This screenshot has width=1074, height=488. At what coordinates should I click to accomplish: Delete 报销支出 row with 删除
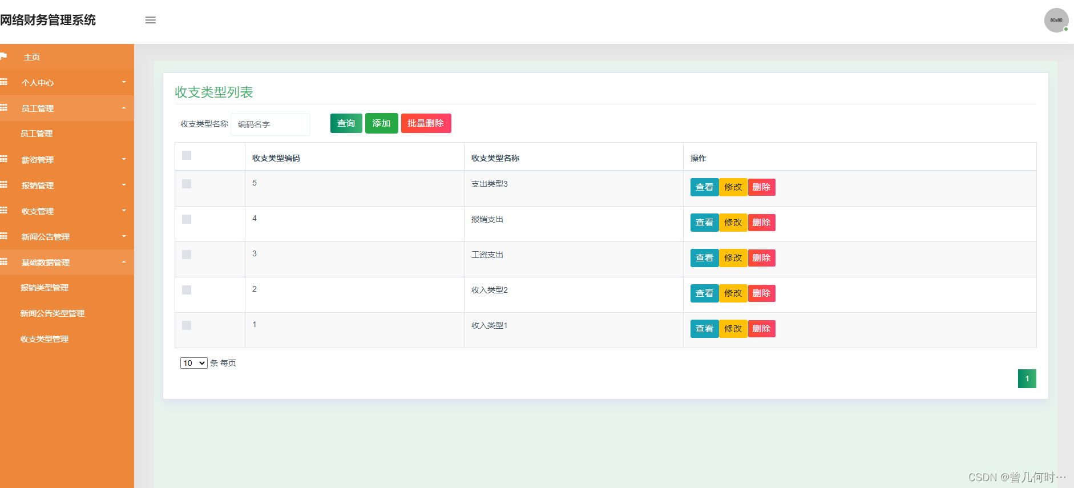coord(761,223)
